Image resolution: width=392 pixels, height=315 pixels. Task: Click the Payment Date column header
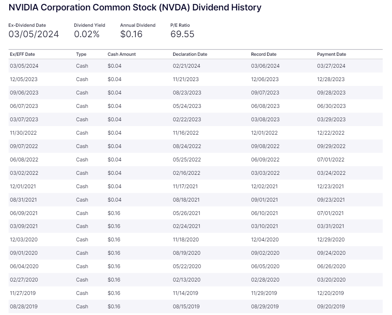point(332,54)
